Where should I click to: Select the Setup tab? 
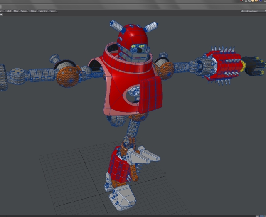24,11
